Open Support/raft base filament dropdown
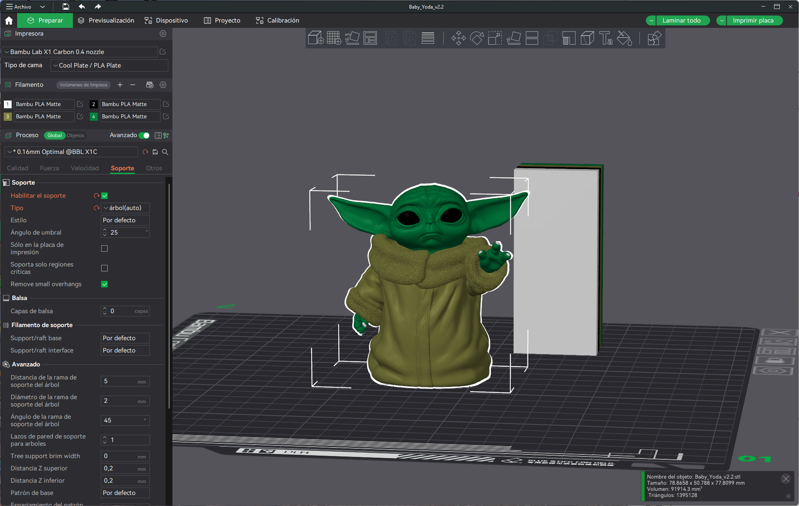 (125, 338)
